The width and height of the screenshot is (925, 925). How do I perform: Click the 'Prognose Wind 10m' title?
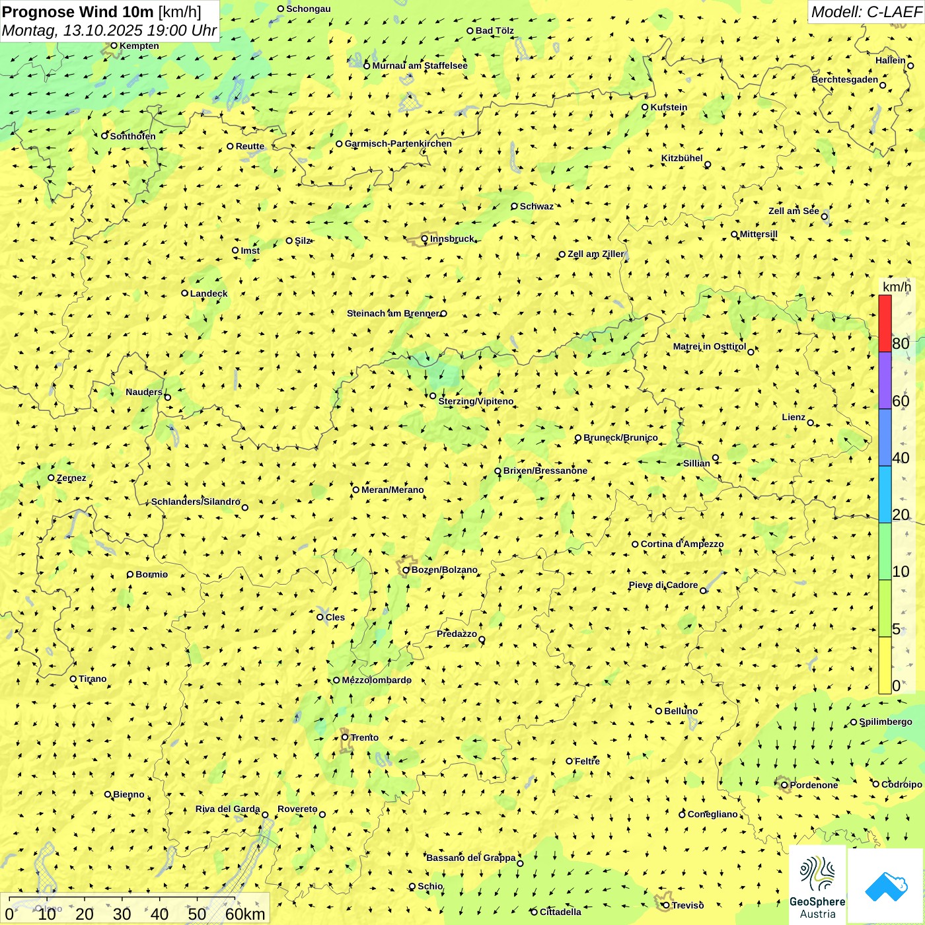click(79, 11)
